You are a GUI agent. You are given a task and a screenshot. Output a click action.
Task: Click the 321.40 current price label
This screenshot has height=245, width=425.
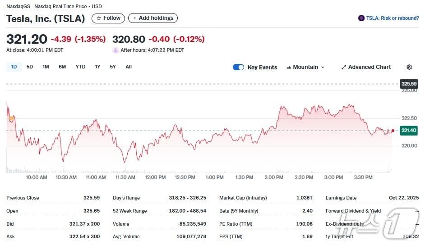pyautogui.click(x=408, y=131)
